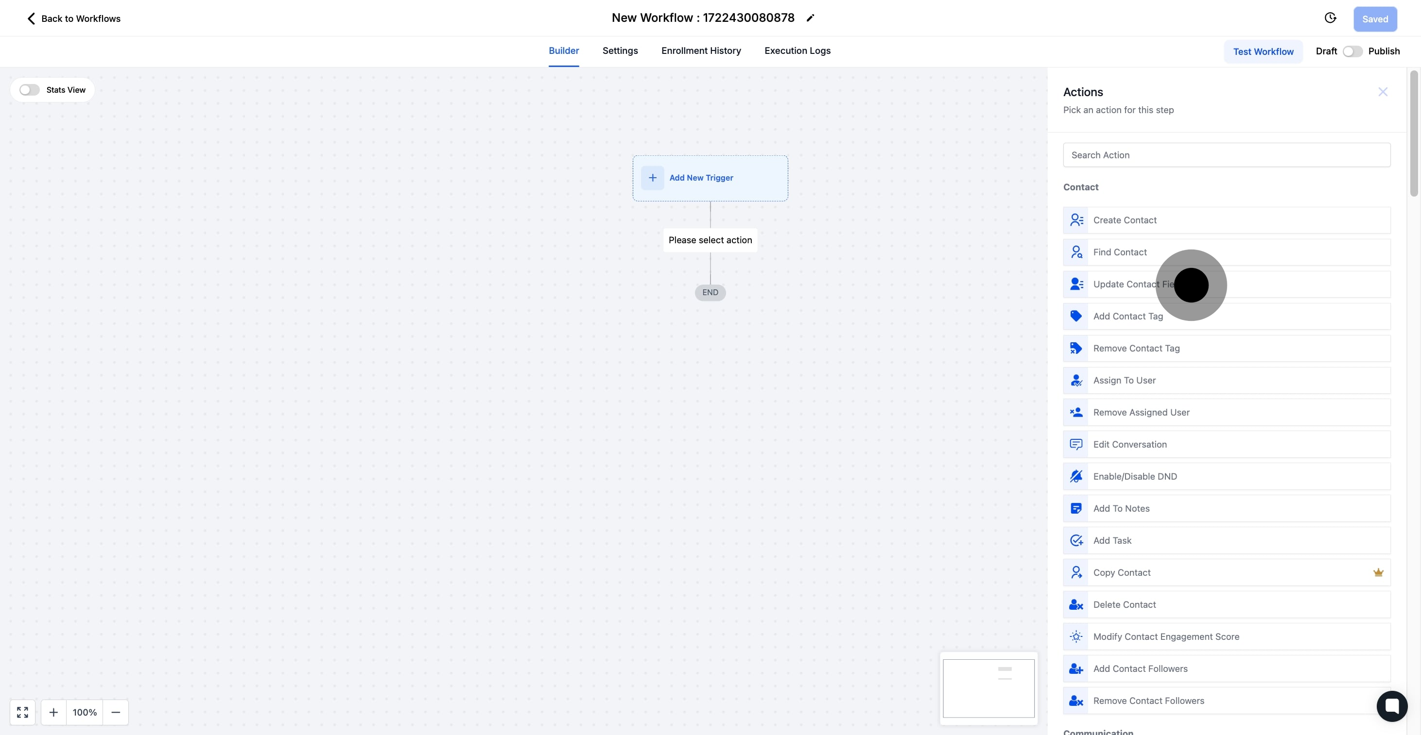Open the Edit Conversation action icon
This screenshot has width=1421, height=735.
click(x=1076, y=444)
